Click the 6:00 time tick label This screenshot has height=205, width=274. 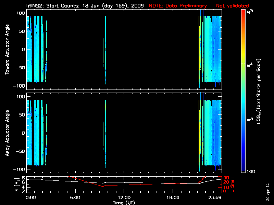75,197
